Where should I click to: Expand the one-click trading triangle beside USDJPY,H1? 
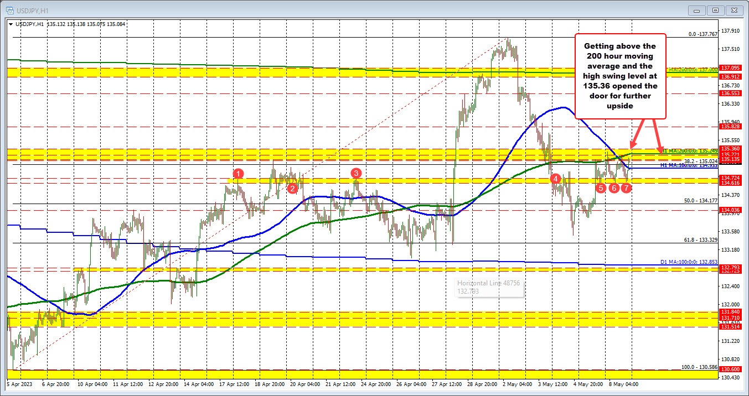(11, 24)
